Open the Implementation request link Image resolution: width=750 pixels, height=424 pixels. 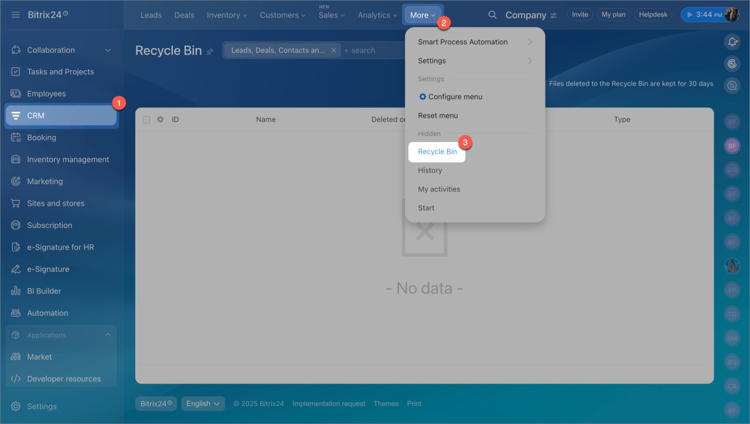329,404
